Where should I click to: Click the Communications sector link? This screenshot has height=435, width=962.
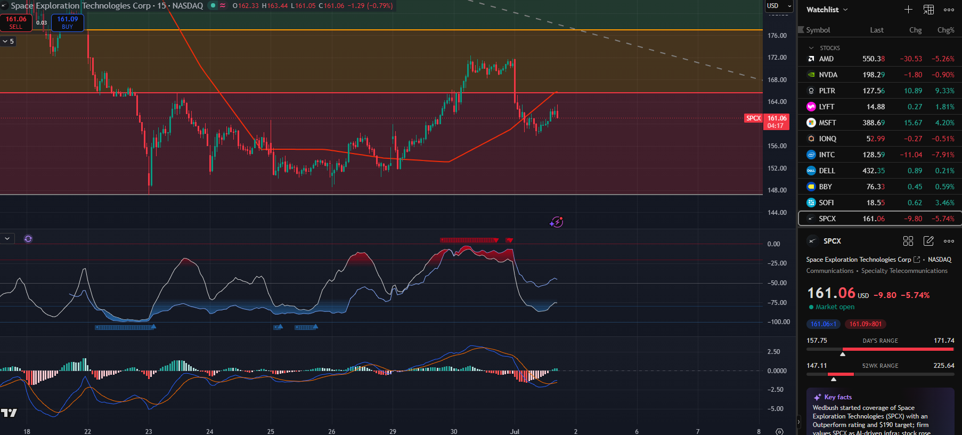coord(829,271)
